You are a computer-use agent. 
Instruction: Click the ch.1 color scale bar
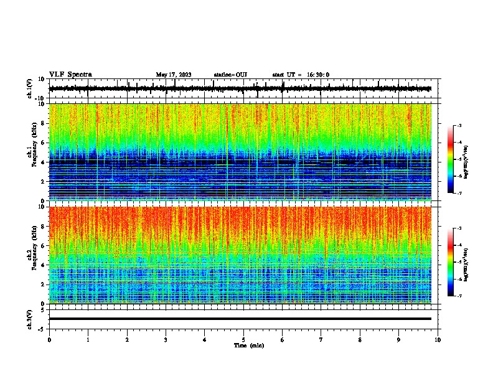[x=451, y=159]
